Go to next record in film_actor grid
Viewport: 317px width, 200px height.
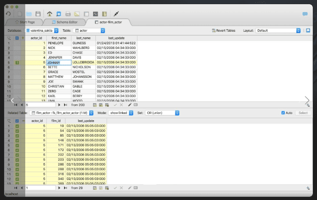click(59, 188)
